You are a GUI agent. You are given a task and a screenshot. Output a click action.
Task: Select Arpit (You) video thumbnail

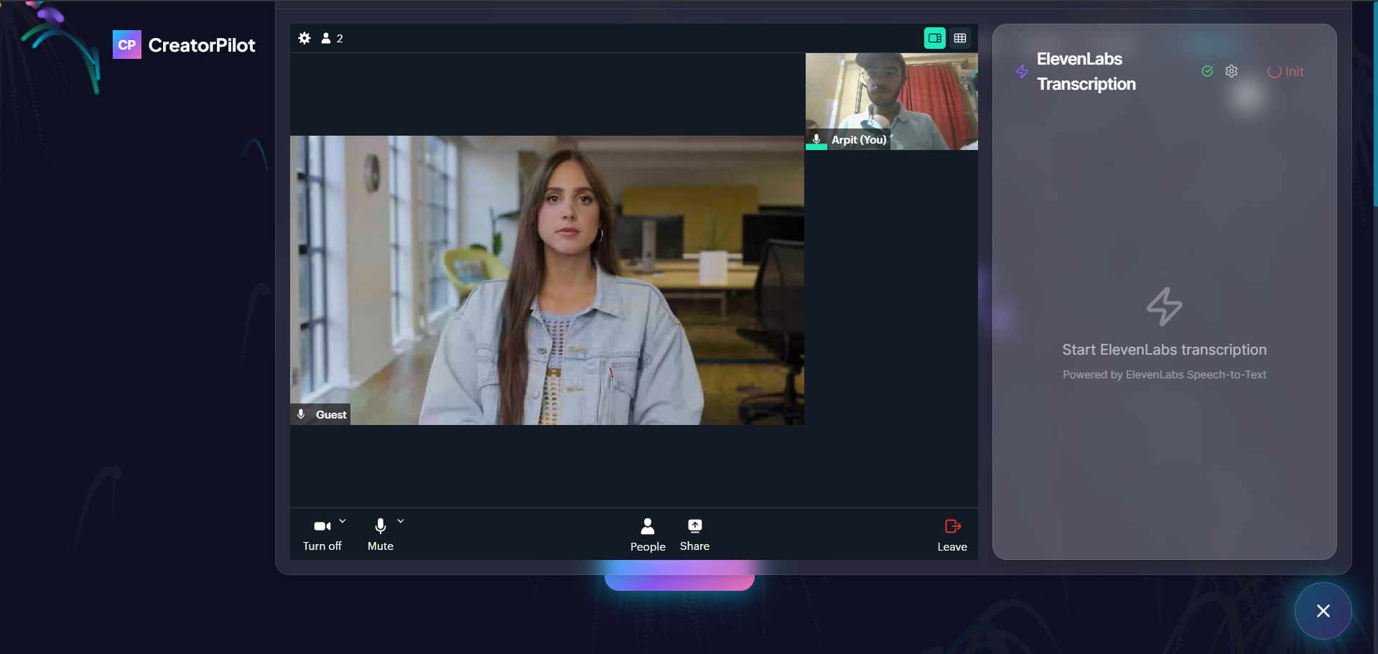point(891,101)
